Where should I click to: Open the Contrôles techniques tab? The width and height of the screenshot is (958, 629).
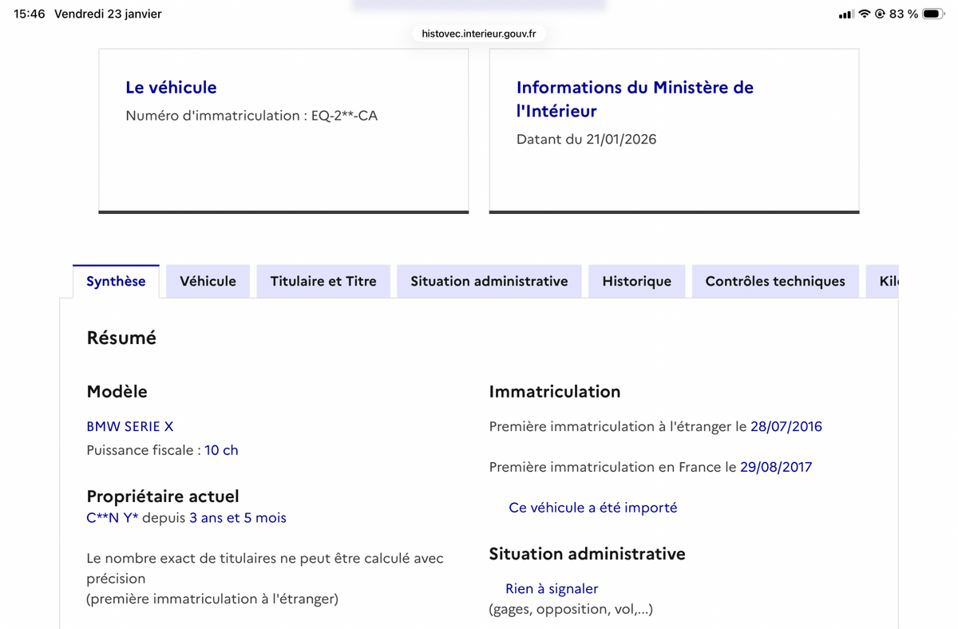pos(775,281)
